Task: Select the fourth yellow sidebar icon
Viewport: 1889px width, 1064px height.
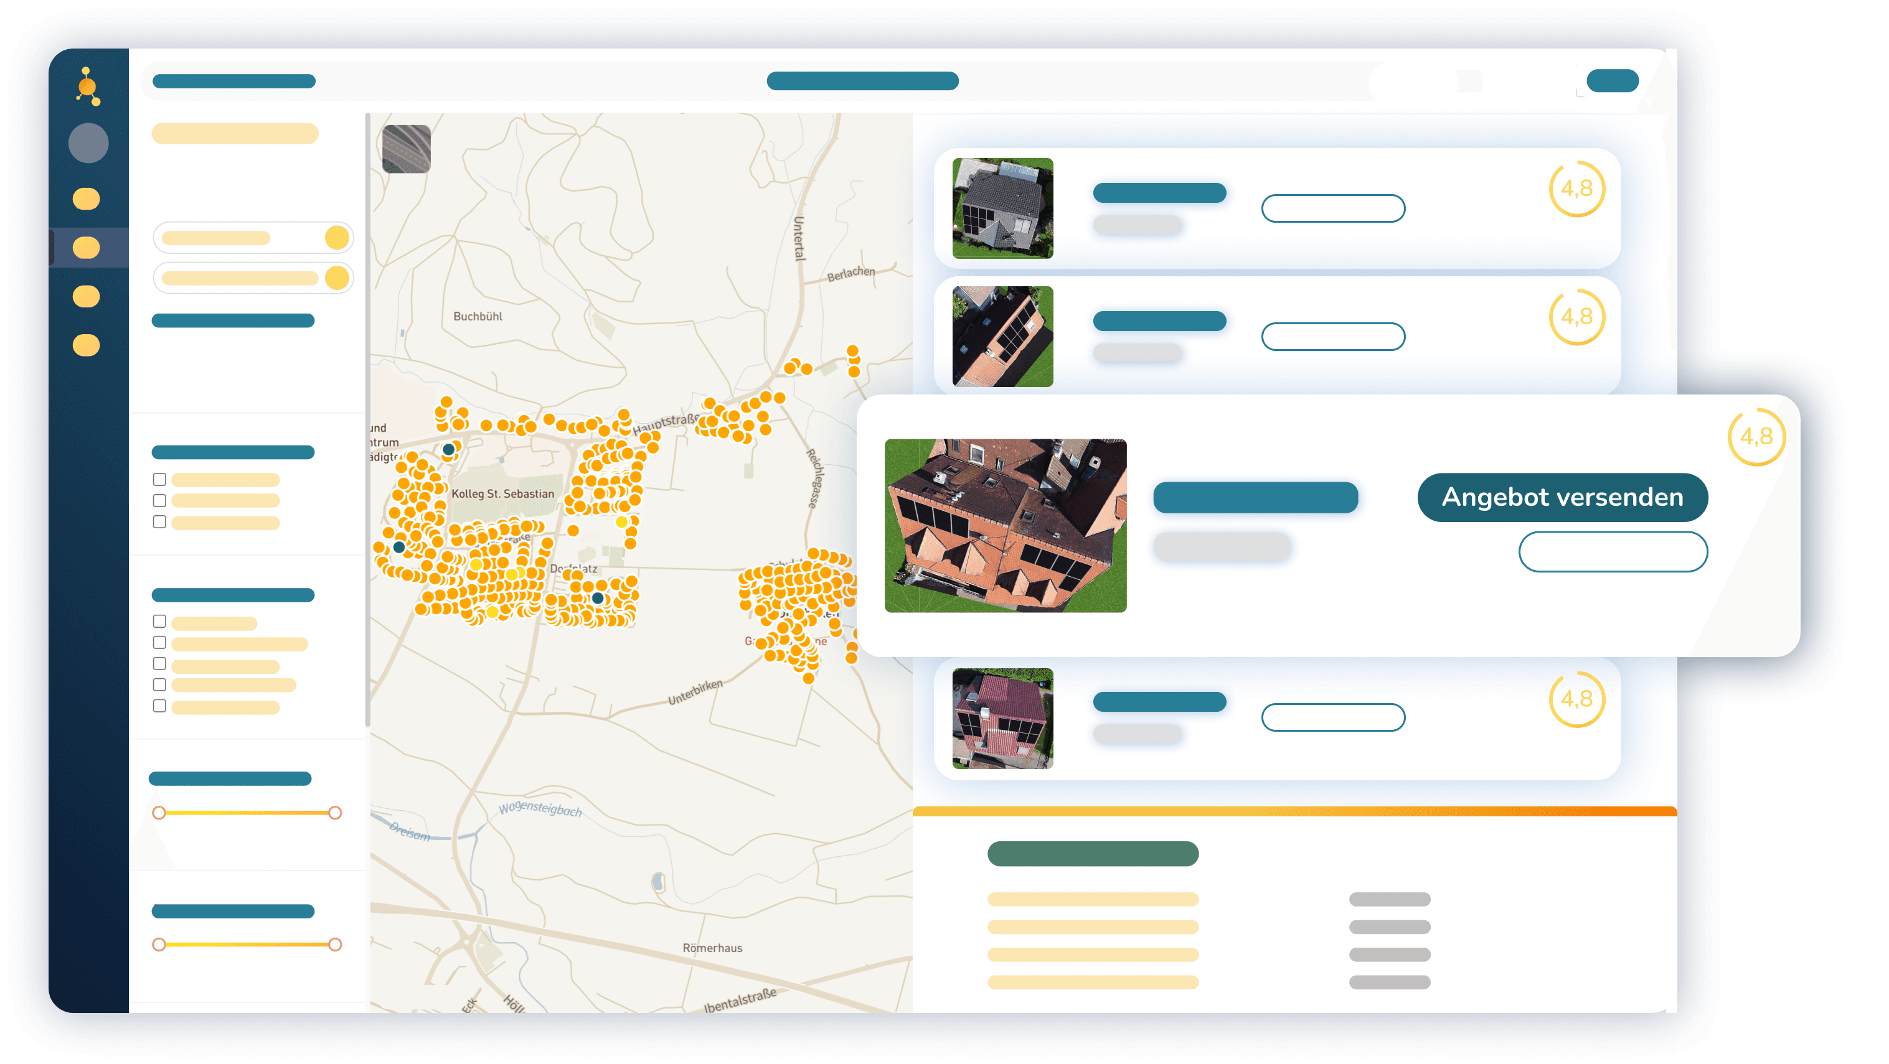Action: [x=87, y=345]
